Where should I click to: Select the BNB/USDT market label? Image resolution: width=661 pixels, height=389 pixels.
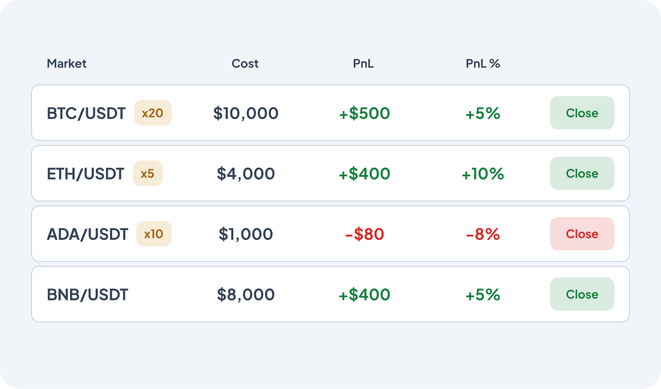87,294
